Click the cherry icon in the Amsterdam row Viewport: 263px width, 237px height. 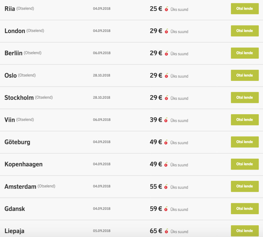click(x=166, y=187)
